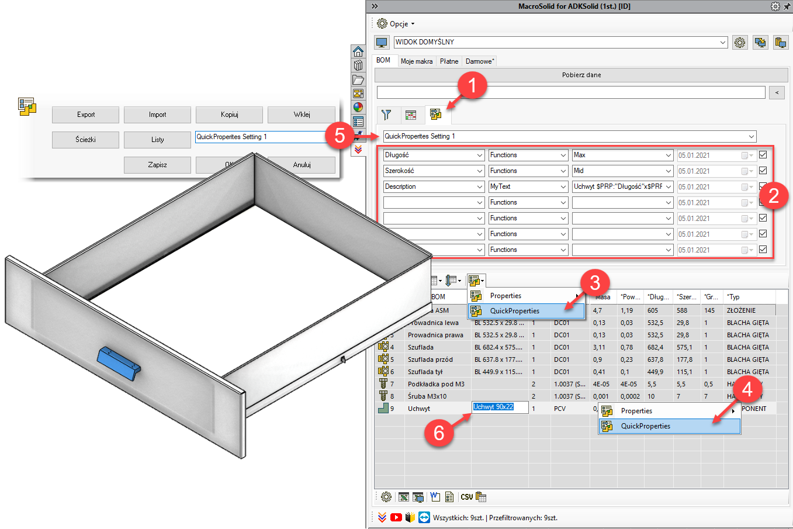Switch to the Darmowe* tab
The image size is (793, 529).
coord(480,61)
